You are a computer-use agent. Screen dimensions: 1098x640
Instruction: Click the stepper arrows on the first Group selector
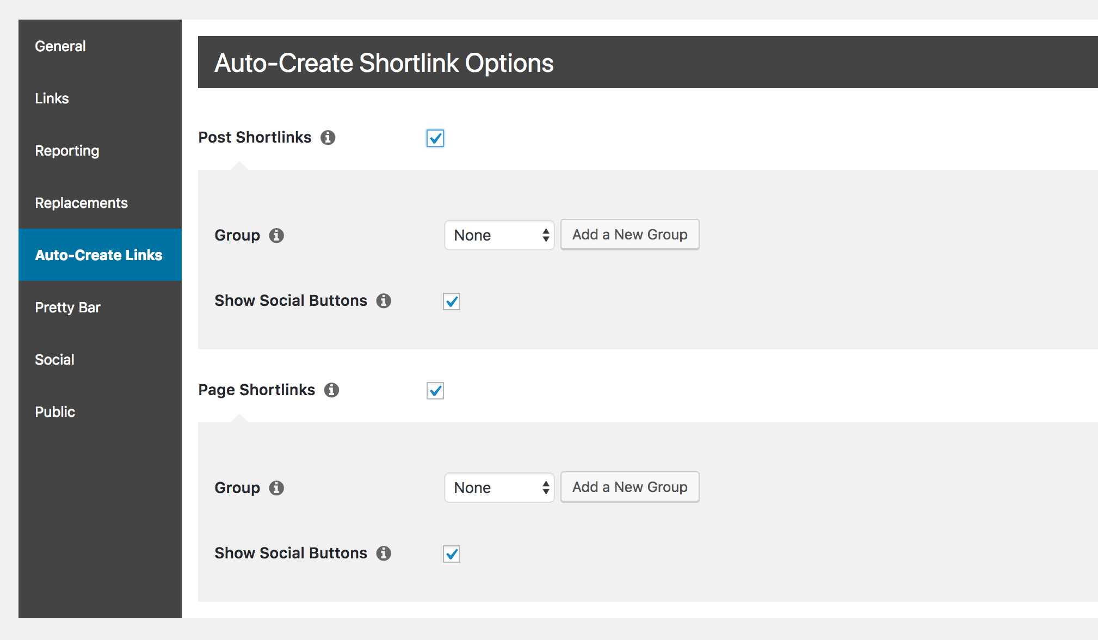545,235
